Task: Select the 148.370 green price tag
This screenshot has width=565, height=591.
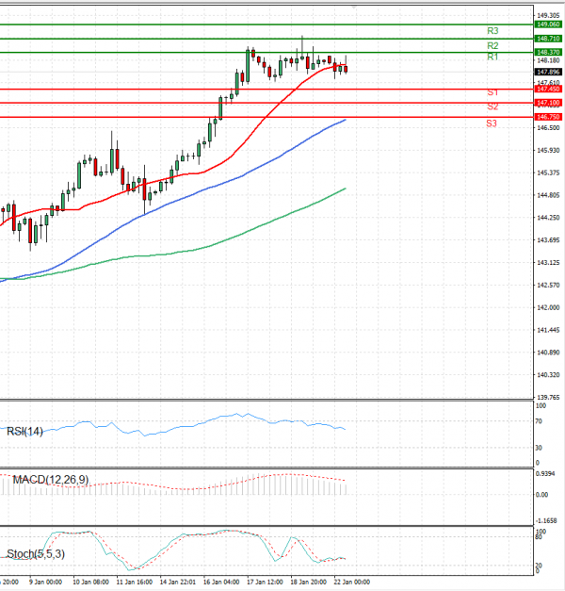Action: pos(548,53)
